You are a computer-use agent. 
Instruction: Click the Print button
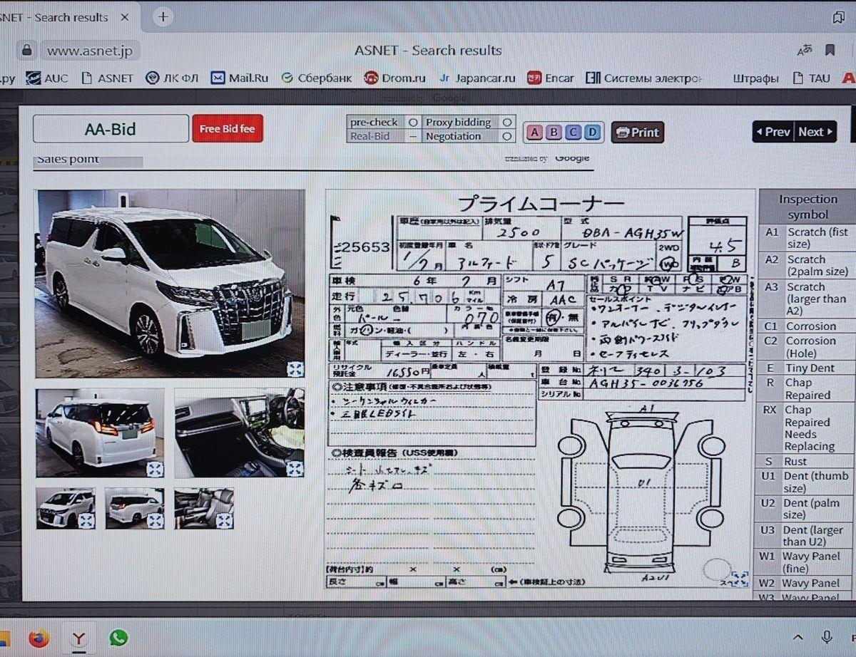coord(637,133)
